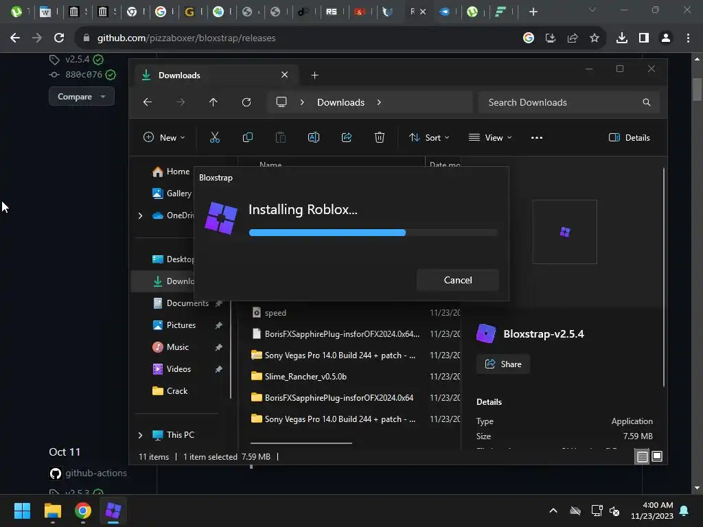
Task: Unpin Videos using its pin icon
Action: 219,369
